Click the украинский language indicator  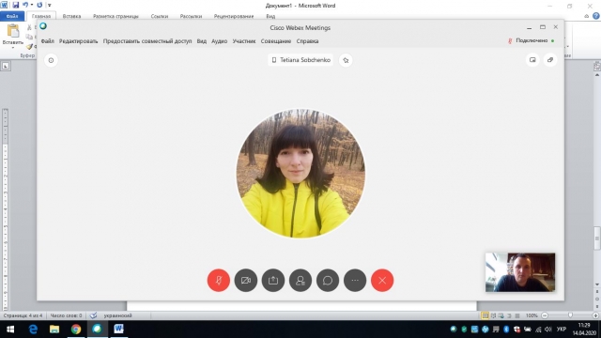(x=117, y=315)
